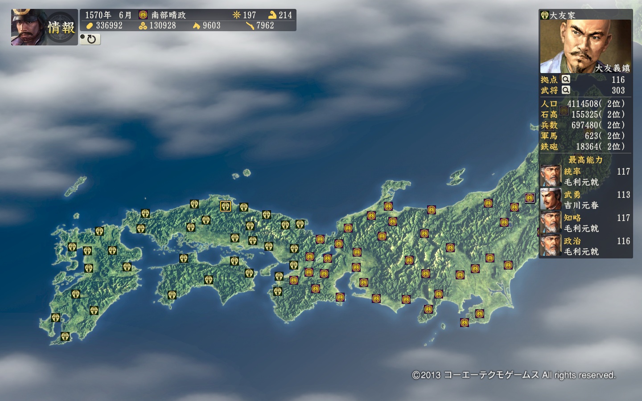Click the 軍馬 value 623
The image size is (642, 401).
coord(593,136)
